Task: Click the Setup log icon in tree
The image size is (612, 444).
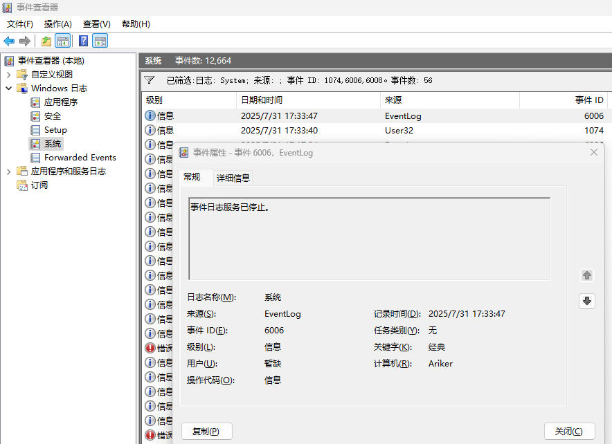Action: 35,130
